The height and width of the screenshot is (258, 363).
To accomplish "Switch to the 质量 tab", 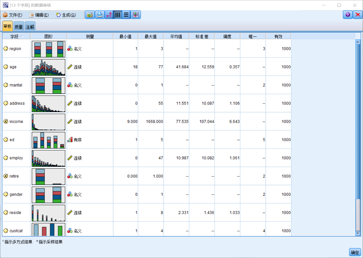I will pos(19,26).
